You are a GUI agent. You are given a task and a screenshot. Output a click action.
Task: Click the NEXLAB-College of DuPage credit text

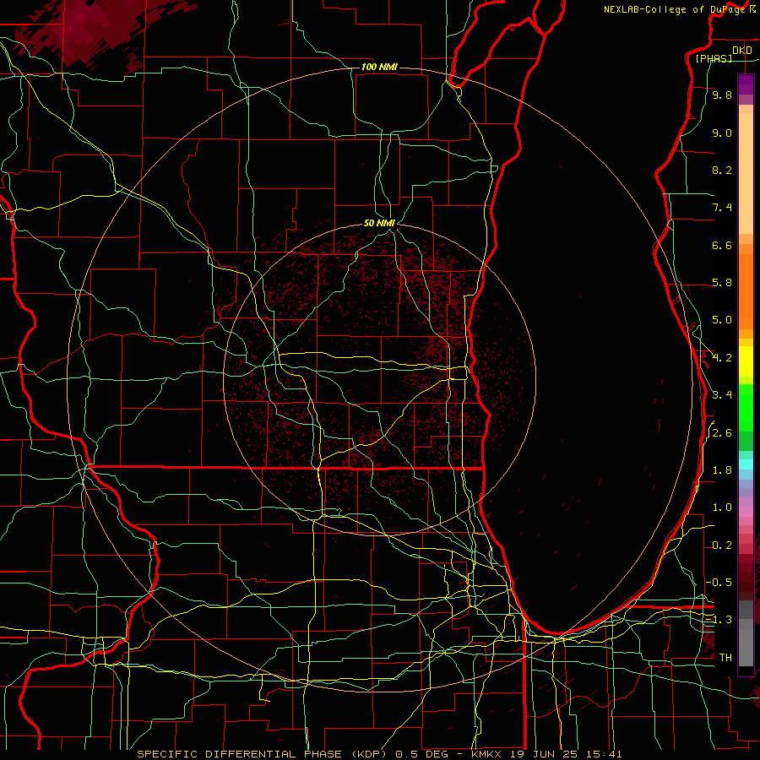point(675,9)
